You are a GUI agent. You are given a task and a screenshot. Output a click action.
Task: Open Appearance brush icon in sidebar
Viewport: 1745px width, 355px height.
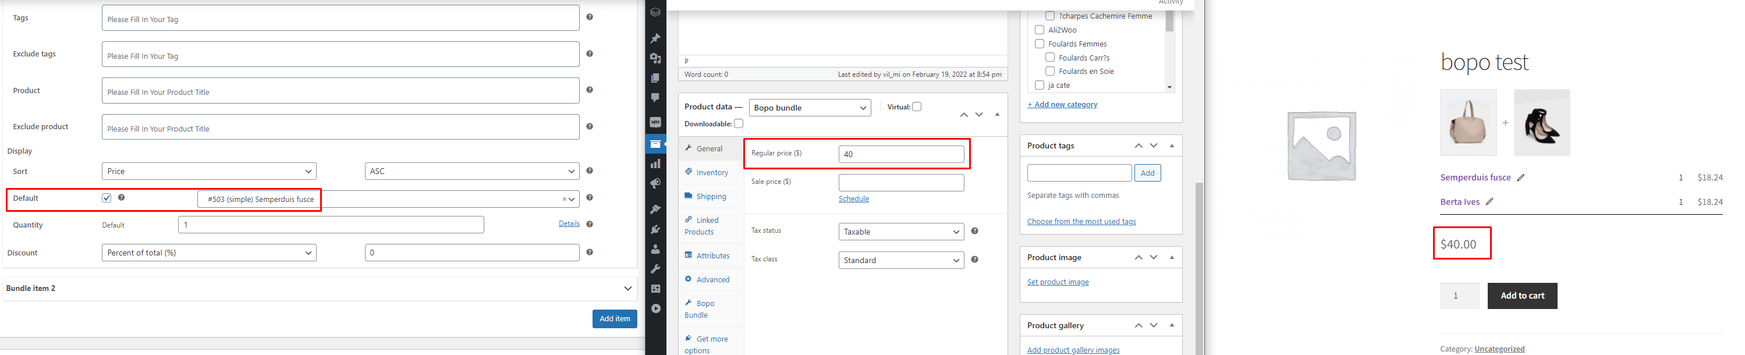tap(655, 210)
